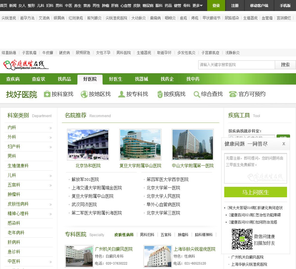
Task: Click the green 马上问医生 button
Action: 256,192
